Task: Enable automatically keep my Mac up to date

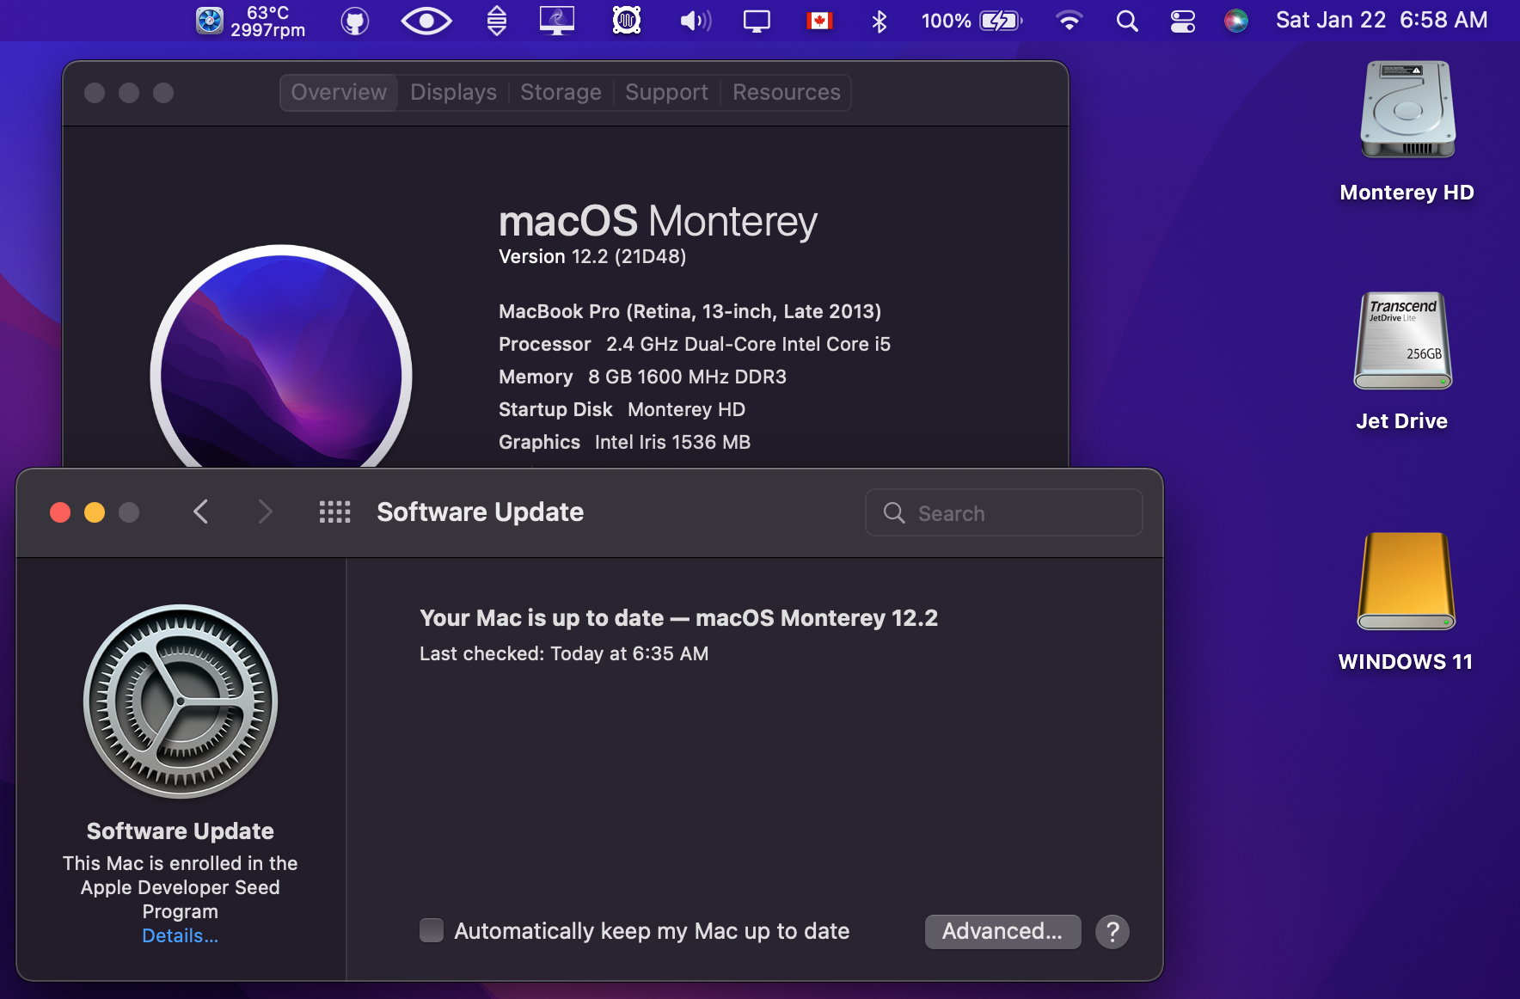Action: click(432, 930)
